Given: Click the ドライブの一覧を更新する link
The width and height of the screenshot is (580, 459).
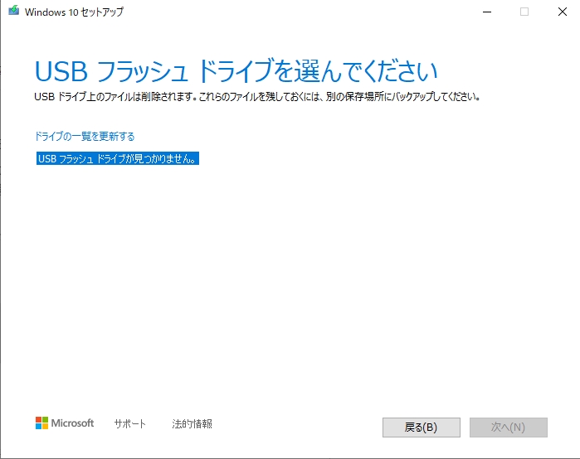Looking at the screenshot, I should (x=85, y=136).
